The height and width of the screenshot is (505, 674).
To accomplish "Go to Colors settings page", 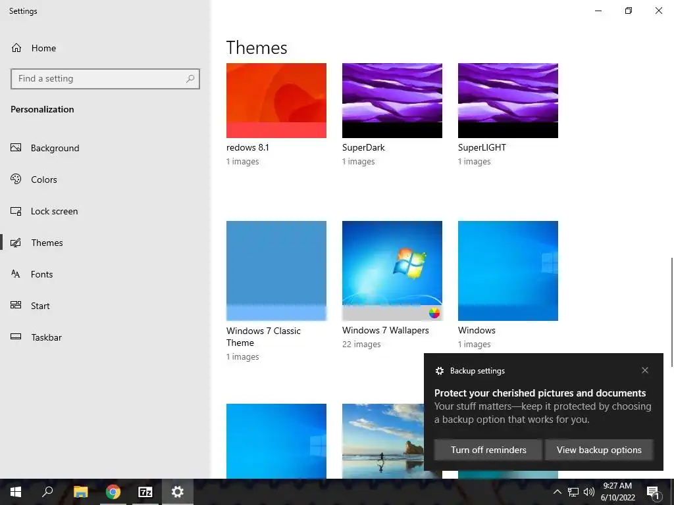I will point(44,180).
